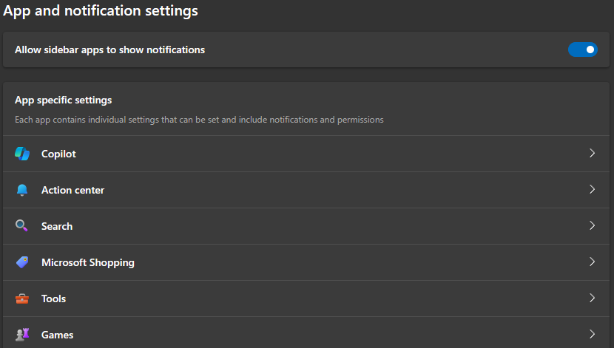Screen dimensions: 614x348
Task: Expand Microsoft Shopping chevron arrow
Action: click(x=592, y=262)
